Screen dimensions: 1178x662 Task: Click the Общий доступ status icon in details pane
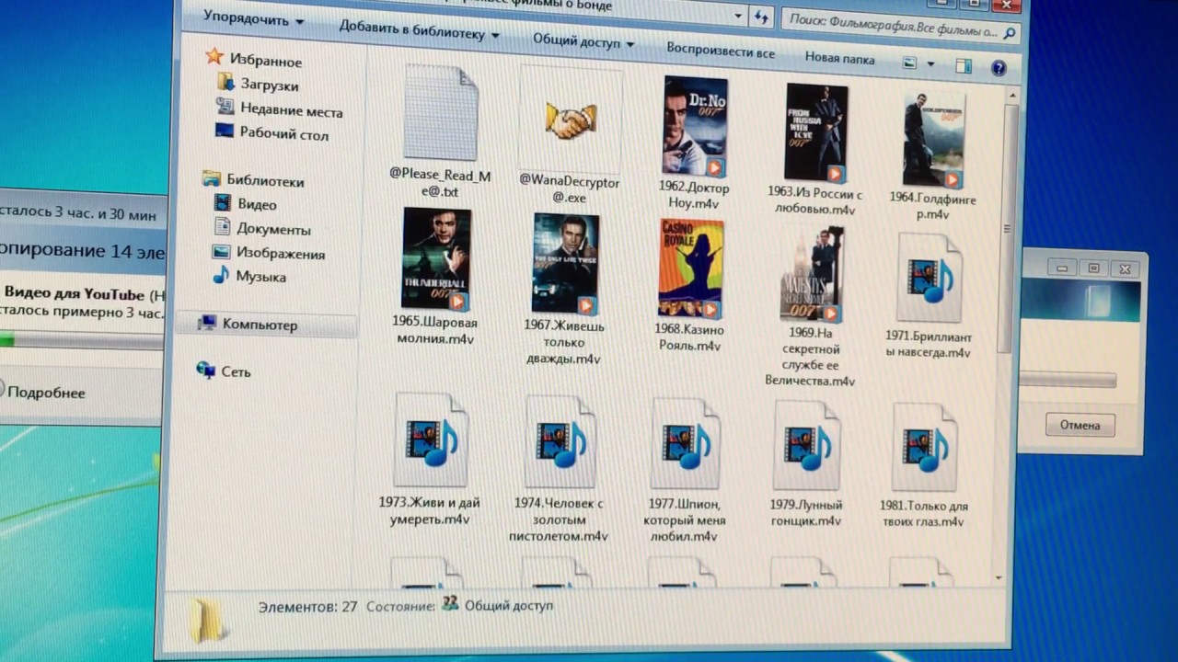450,603
